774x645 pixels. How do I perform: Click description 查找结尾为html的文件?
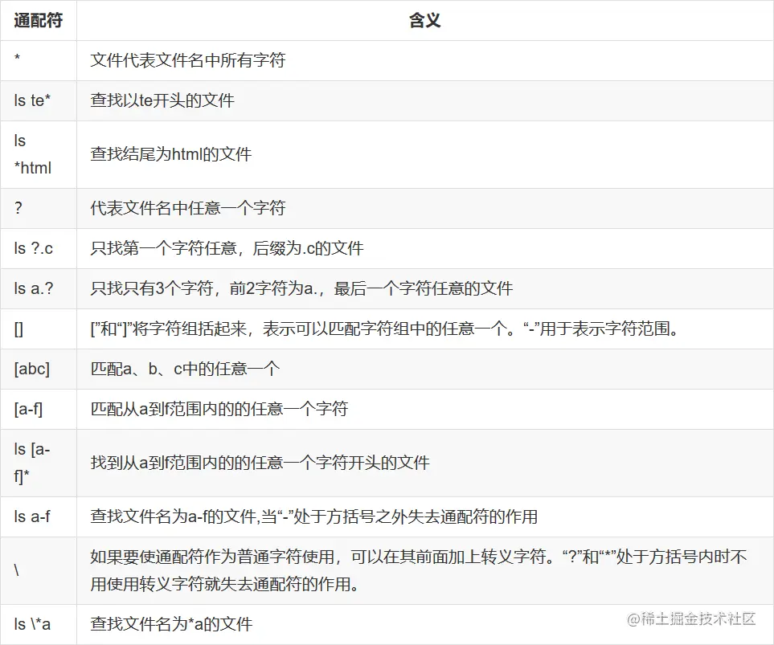pyautogui.click(x=170, y=154)
